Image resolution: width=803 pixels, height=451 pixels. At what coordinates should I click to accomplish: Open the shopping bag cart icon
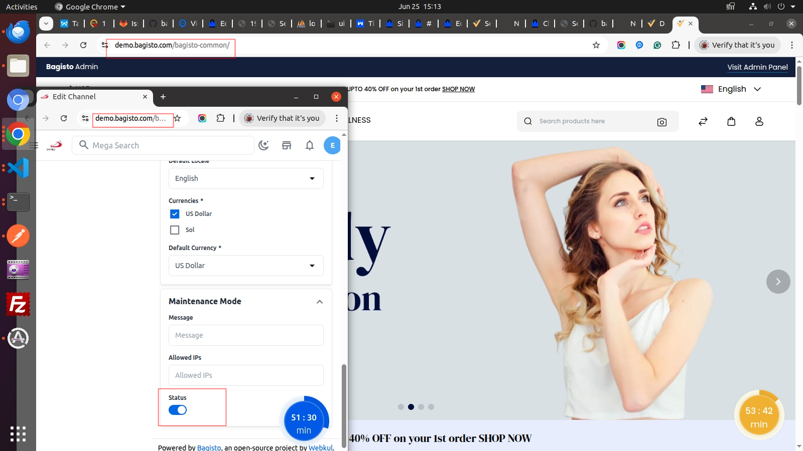coord(731,121)
